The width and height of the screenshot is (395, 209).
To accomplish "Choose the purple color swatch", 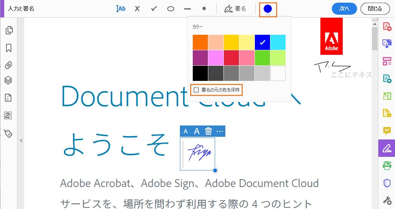I will click(200, 58).
